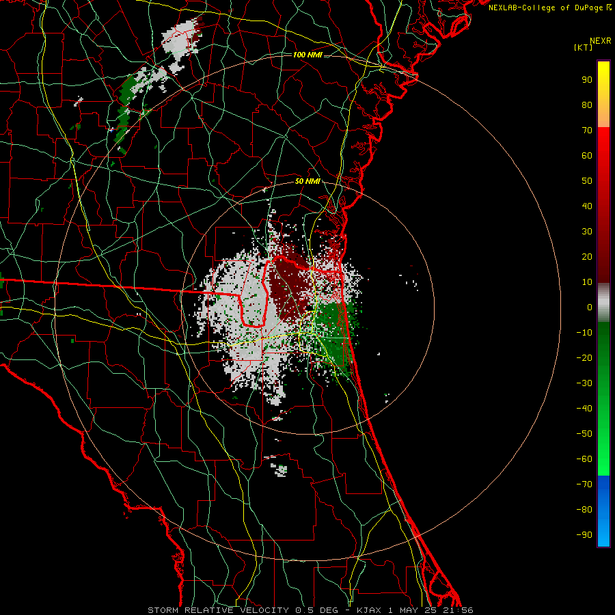Select the 90 value on velocity legend
Image resolution: width=615 pixels, height=615 pixels.
pyautogui.click(x=587, y=80)
